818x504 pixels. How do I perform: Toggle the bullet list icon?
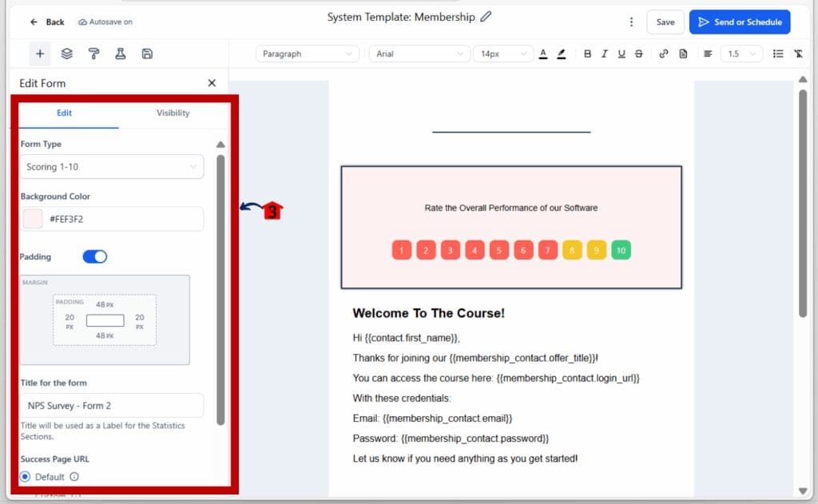[x=778, y=54]
